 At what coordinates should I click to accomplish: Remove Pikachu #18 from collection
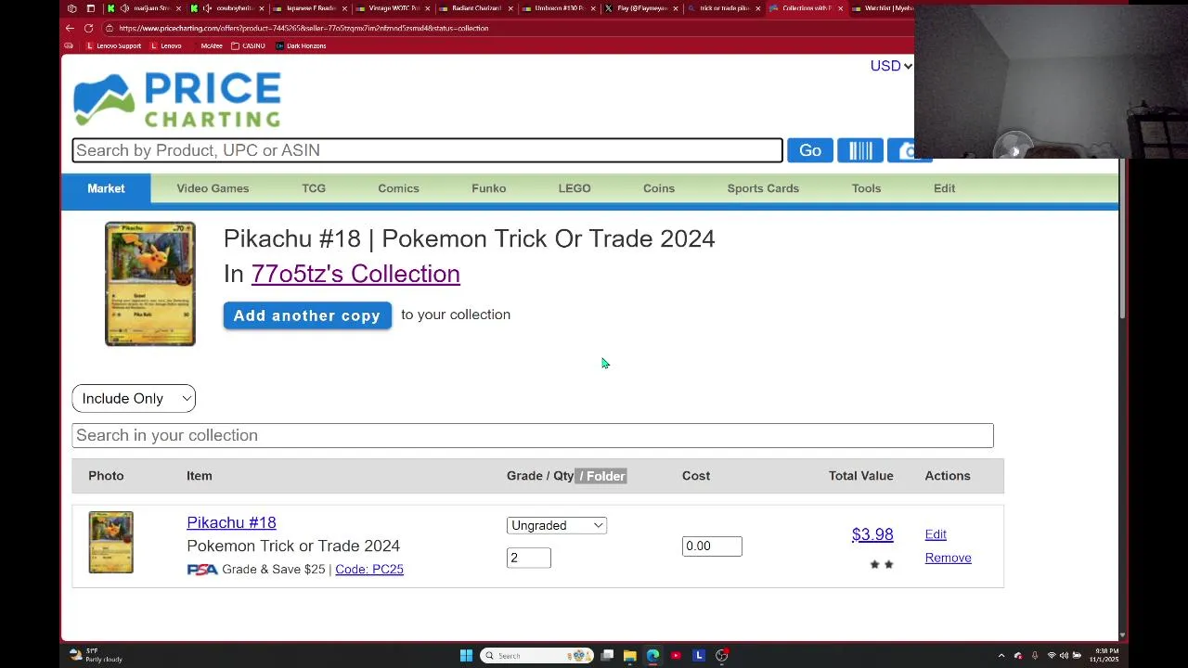click(948, 558)
